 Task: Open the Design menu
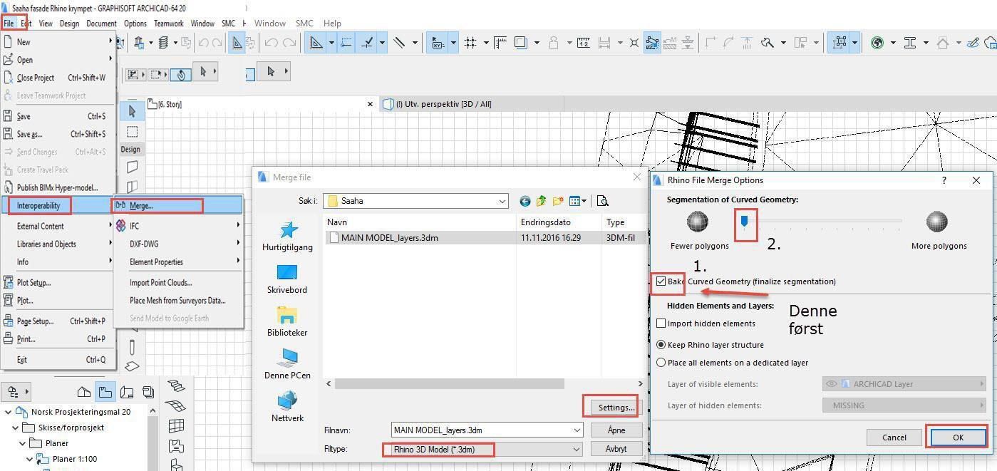click(x=69, y=23)
